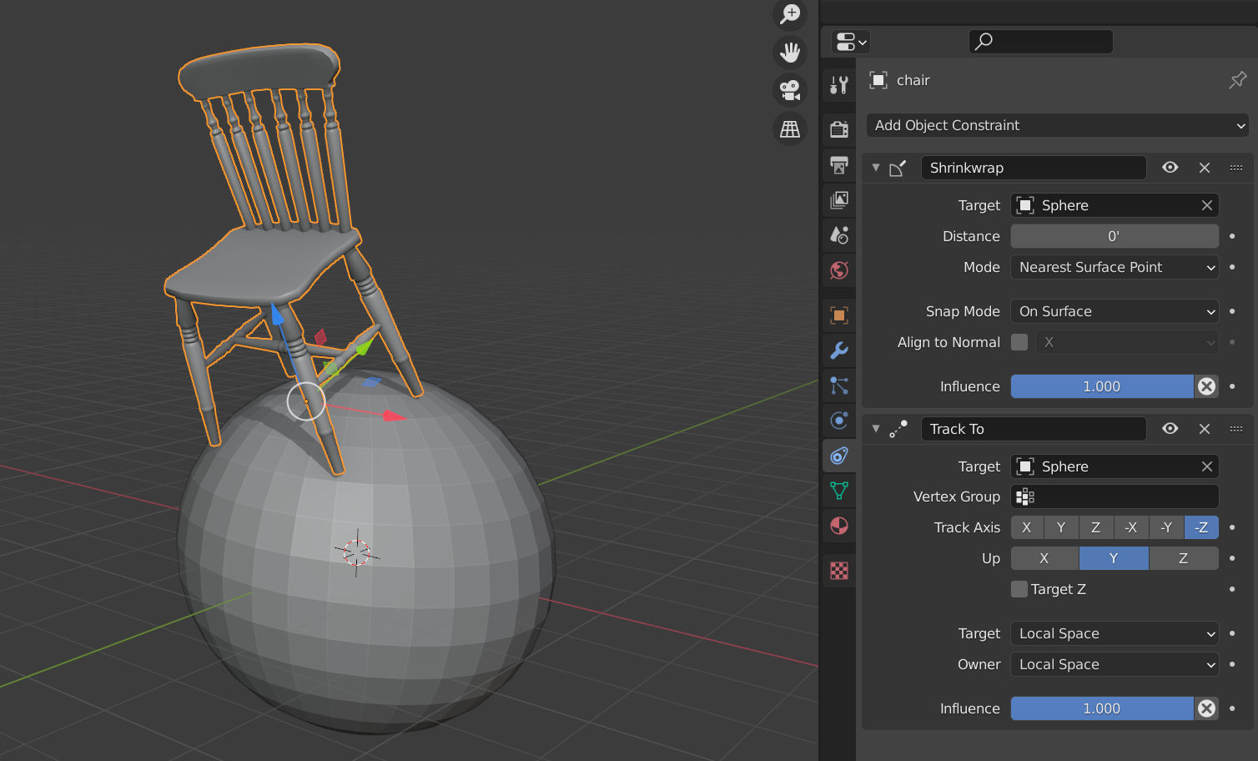This screenshot has width=1258, height=761.
Task: Open the Output properties tab
Action: click(839, 164)
